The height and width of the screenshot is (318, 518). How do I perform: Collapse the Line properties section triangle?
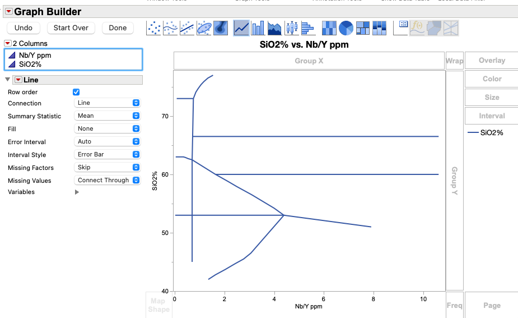coord(8,80)
